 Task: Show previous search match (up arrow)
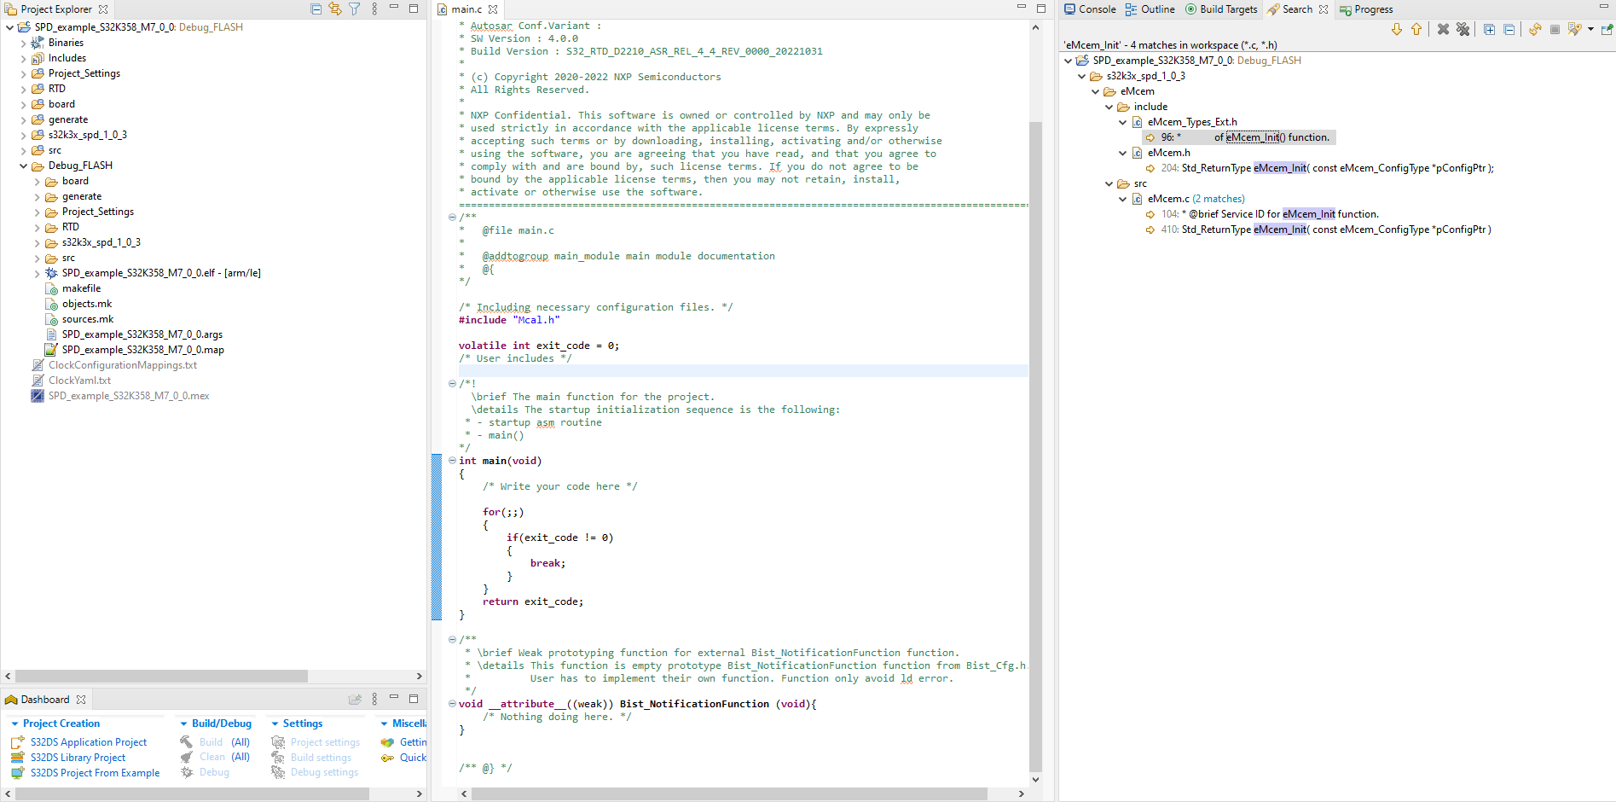click(1416, 29)
